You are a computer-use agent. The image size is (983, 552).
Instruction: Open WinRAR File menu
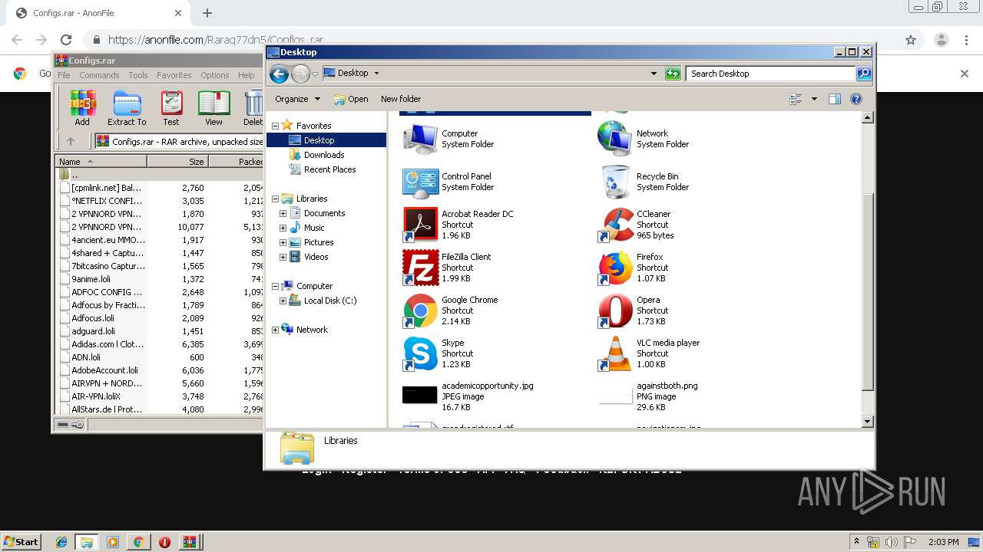[x=64, y=75]
